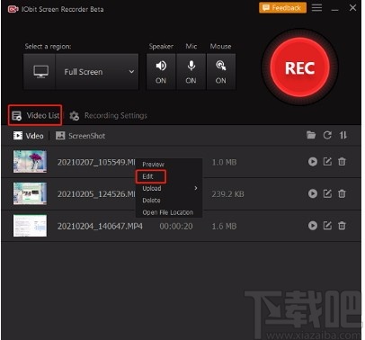Select the file name 20210205_124526
Screen dimensions: 365x340
coord(96,194)
